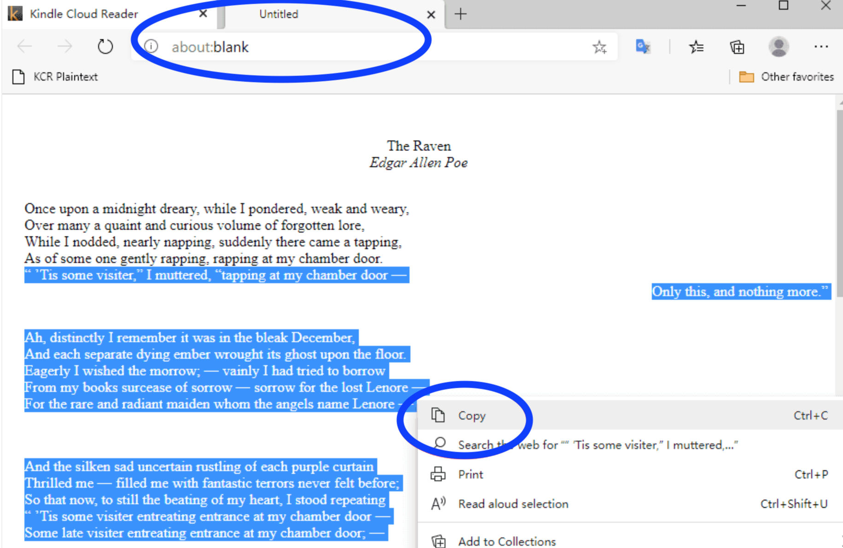Open the Other favorites folder icon

tap(746, 77)
